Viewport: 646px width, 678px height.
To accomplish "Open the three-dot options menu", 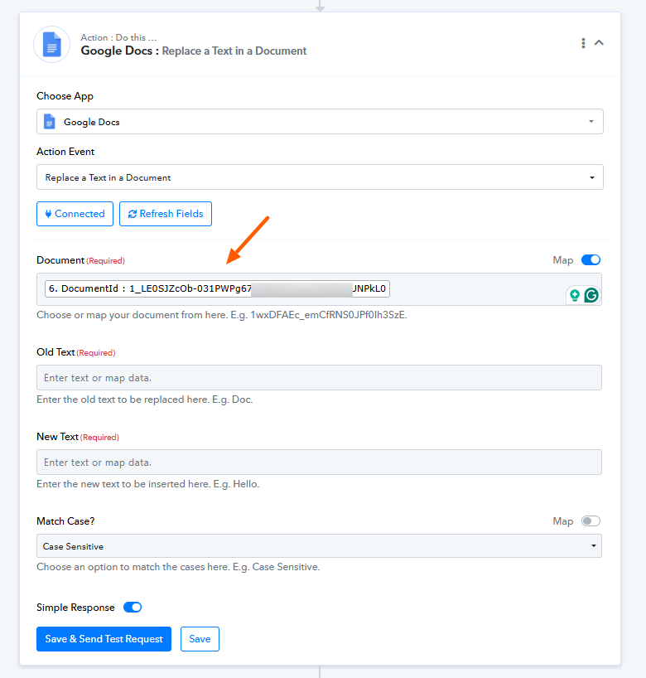I will 583,43.
